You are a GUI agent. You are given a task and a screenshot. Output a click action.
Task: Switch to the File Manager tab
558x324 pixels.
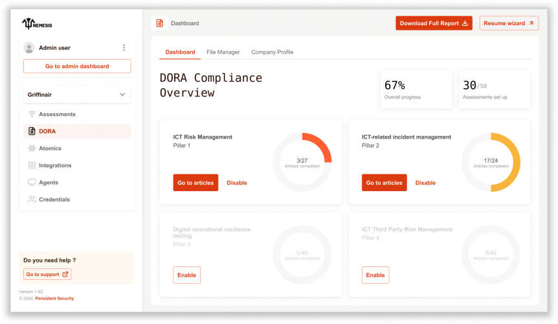[x=223, y=52]
